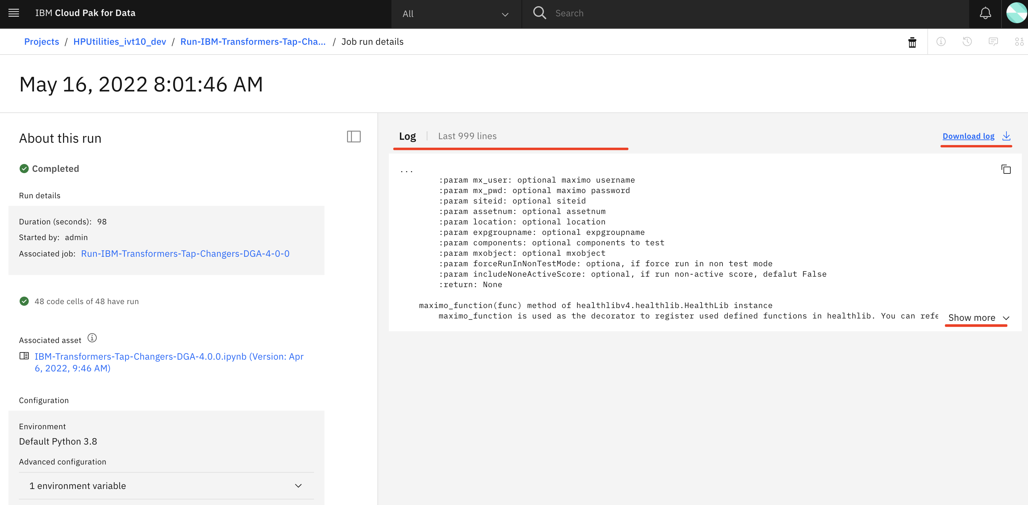Click the search magnifier icon
The width and height of the screenshot is (1028, 505).
point(539,13)
